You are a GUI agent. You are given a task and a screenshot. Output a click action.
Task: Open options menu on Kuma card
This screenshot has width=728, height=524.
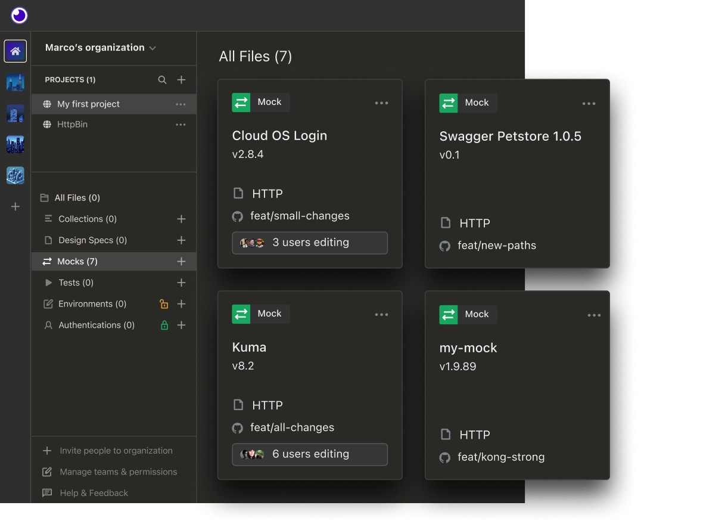tap(381, 315)
